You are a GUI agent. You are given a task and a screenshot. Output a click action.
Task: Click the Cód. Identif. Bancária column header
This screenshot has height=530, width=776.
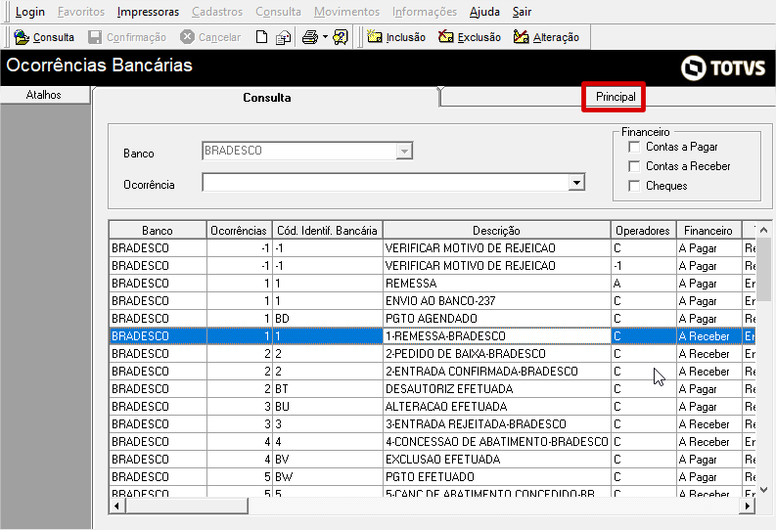pyautogui.click(x=327, y=231)
